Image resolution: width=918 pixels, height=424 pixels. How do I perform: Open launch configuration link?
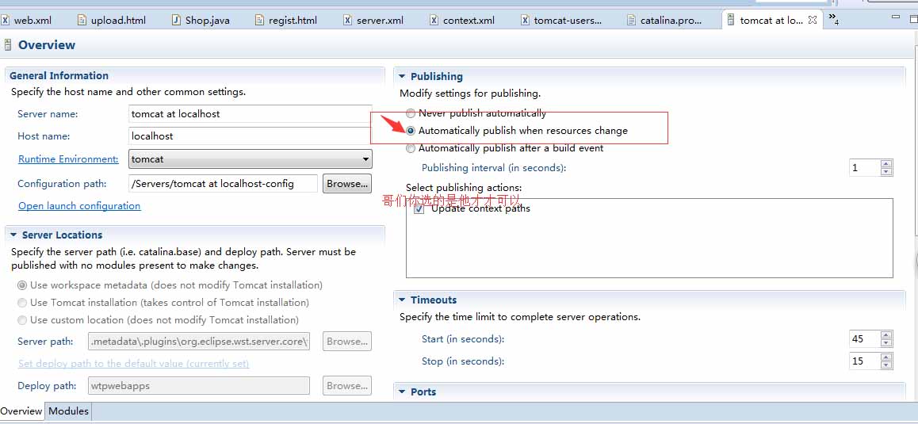click(x=79, y=205)
